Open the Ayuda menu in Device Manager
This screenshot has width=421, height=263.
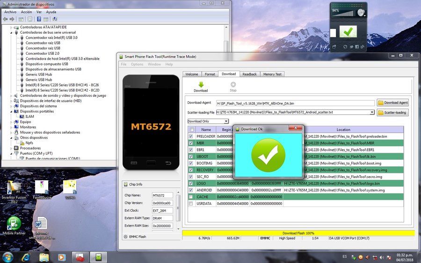coord(51,12)
